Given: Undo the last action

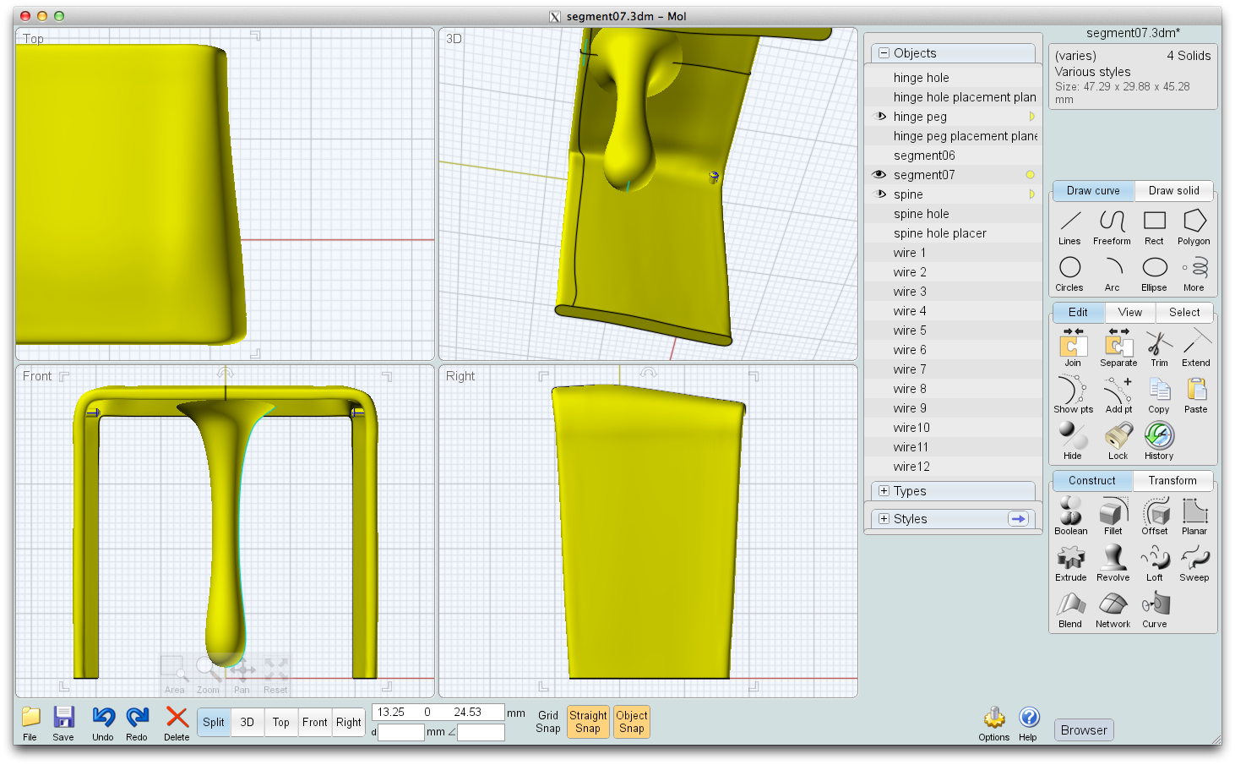Looking at the screenshot, I should click(x=103, y=723).
